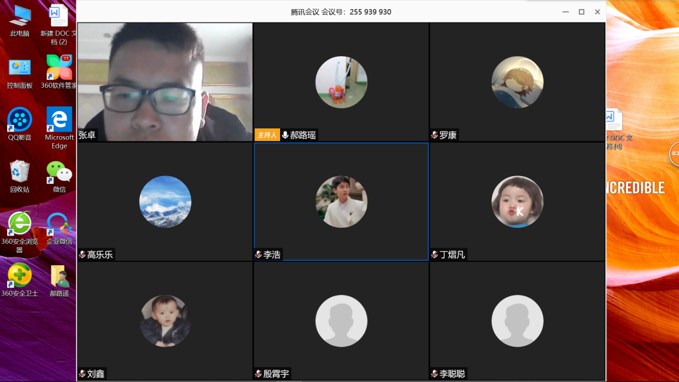
Task: Select 张卓's video tile
Action: point(165,81)
